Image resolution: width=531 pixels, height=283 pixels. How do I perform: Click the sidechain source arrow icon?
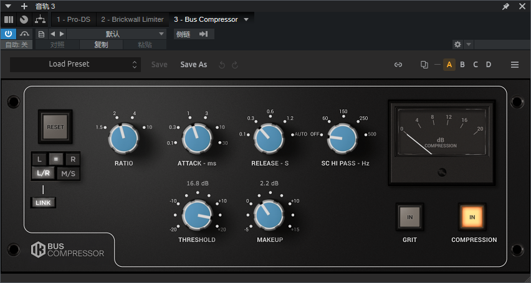point(203,34)
